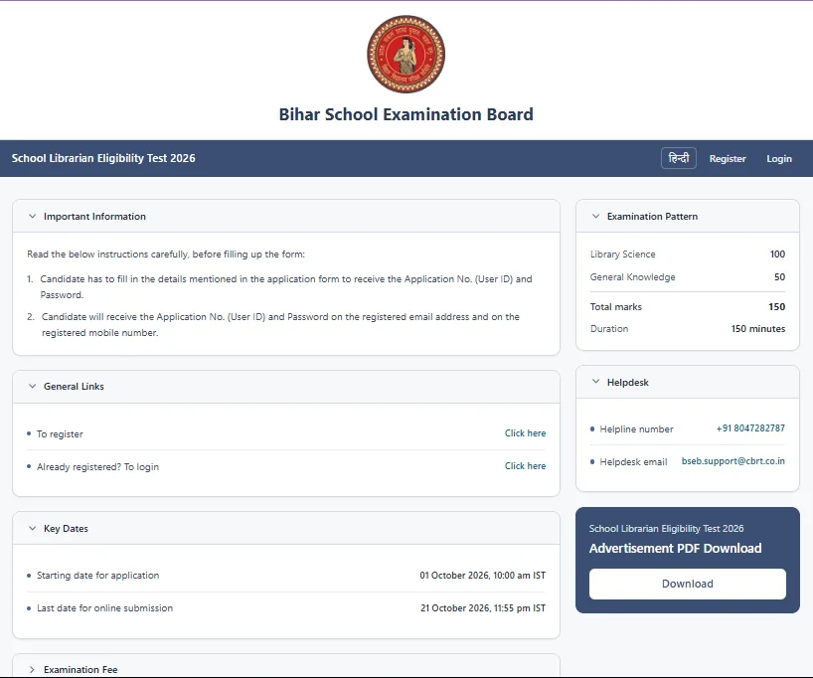The width and height of the screenshot is (813, 678).
Task: Collapse the Key Dates section chevron
Action: 32,529
